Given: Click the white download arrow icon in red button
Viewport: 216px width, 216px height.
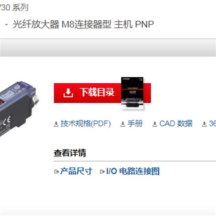Looking at the screenshot, I should coord(68,93).
